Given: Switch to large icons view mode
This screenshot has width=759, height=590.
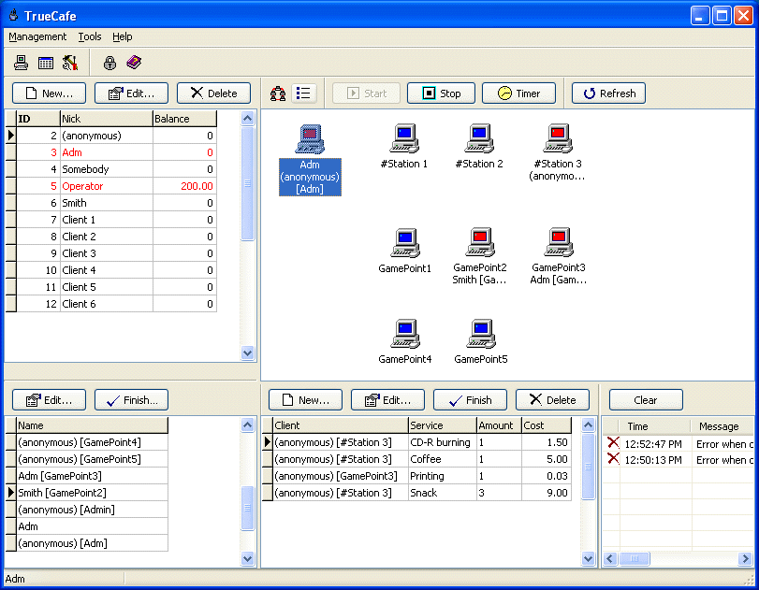Looking at the screenshot, I should click(278, 94).
